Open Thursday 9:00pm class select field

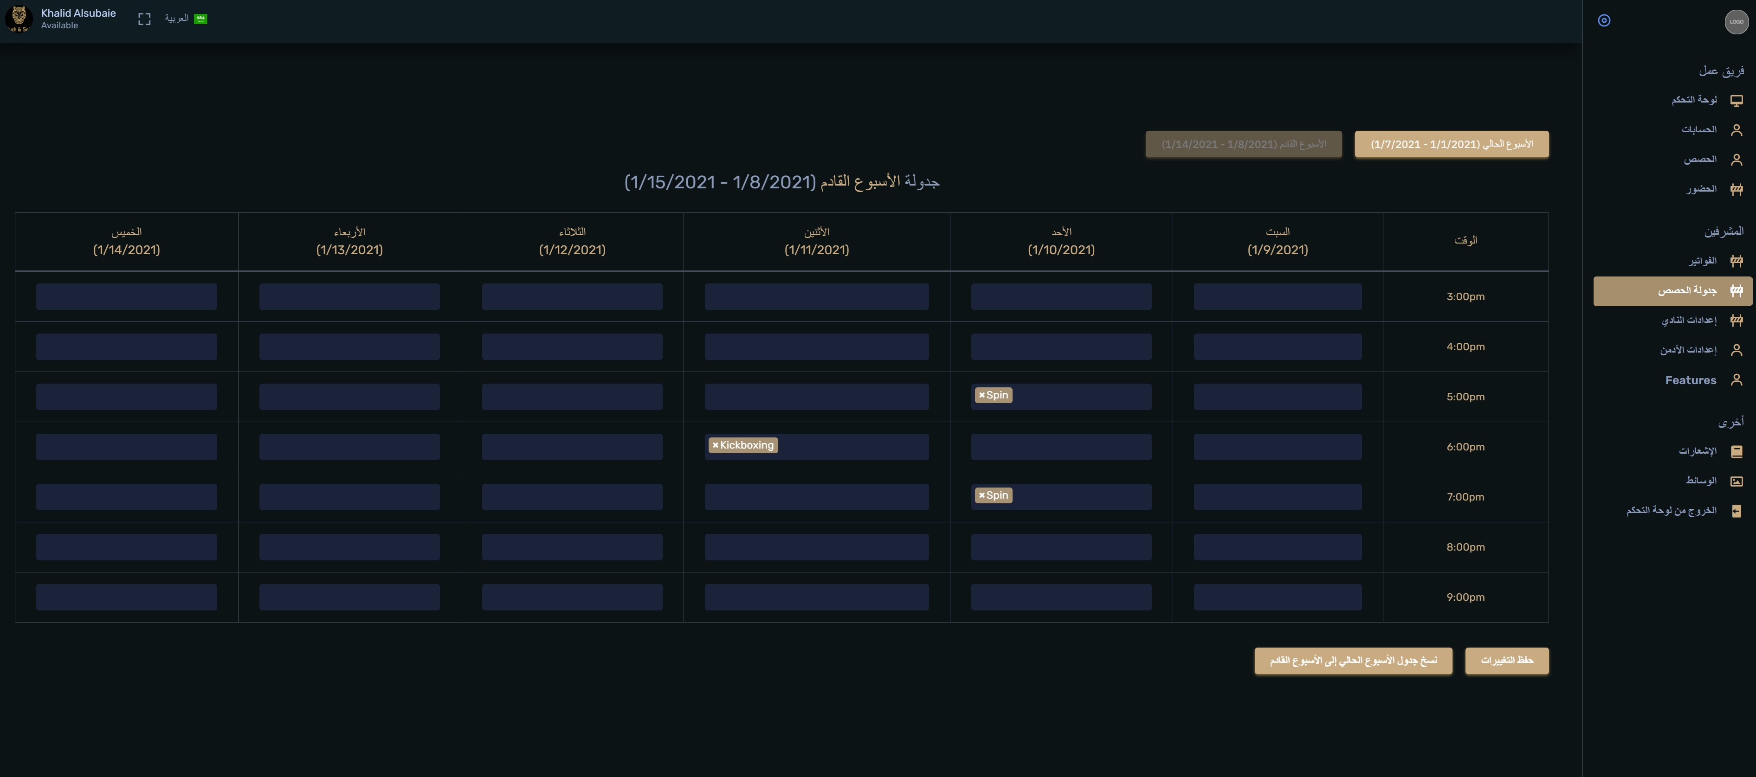pos(126,597)
